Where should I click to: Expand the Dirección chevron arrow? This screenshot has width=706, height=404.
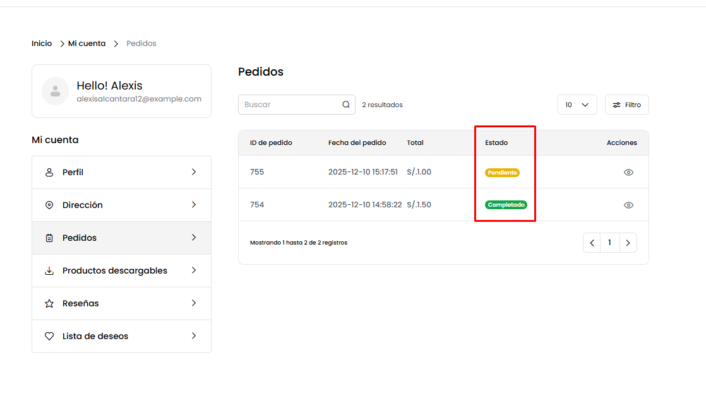(x=194, y=205)
